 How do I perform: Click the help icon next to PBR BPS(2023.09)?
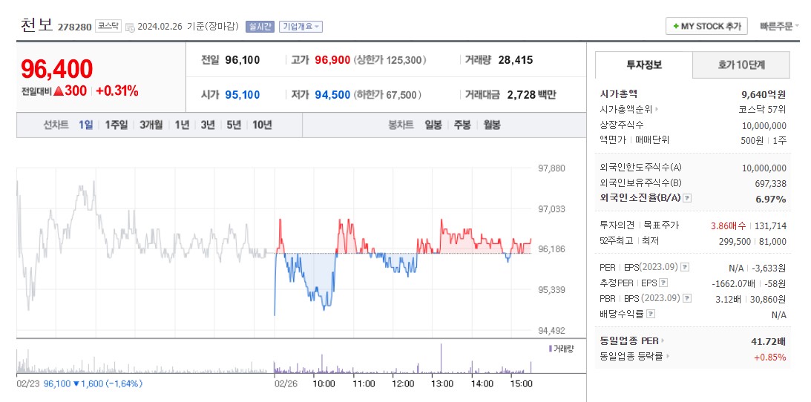[x=687, y=298]
